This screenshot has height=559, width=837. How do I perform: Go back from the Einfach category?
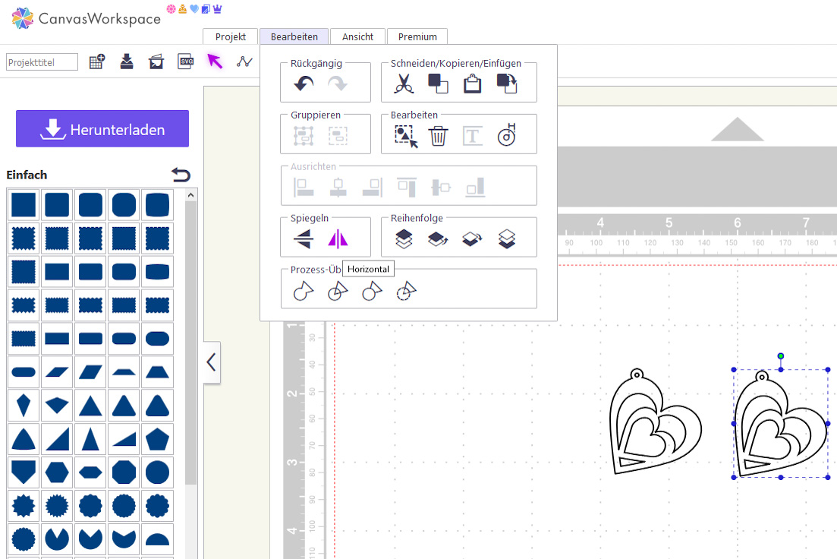click(x=181, y=175)
